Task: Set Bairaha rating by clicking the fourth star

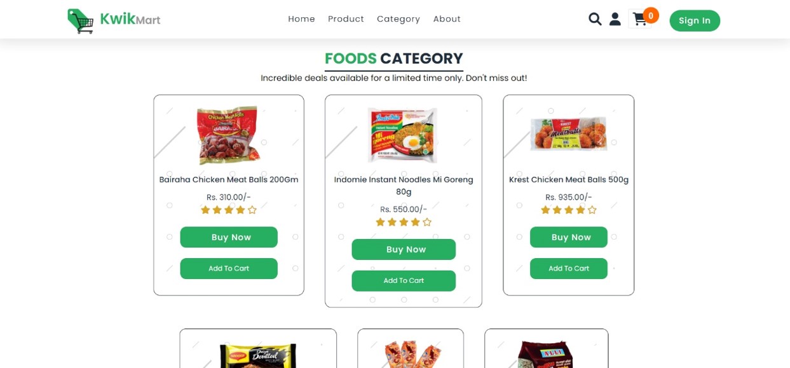Action: coord(240,209)
